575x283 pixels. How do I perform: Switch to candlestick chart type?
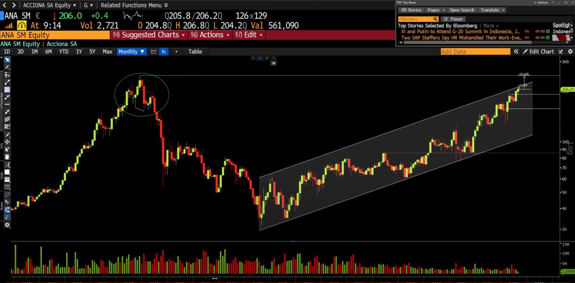pos(164,51)
